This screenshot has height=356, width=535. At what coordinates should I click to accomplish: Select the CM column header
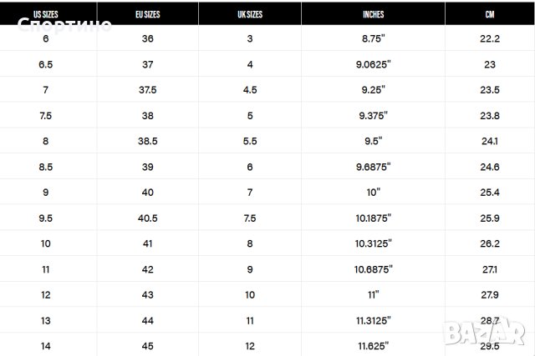[489, 14]
